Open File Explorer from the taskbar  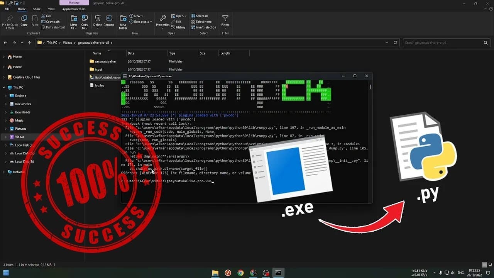tap(215, 273)
